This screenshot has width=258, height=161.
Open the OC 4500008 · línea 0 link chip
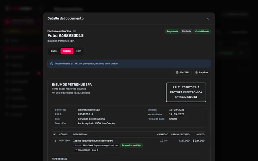(x=86, y=150)
